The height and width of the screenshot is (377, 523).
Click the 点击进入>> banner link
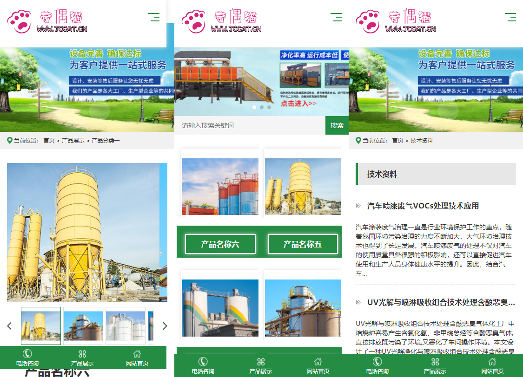click(298, 104)
